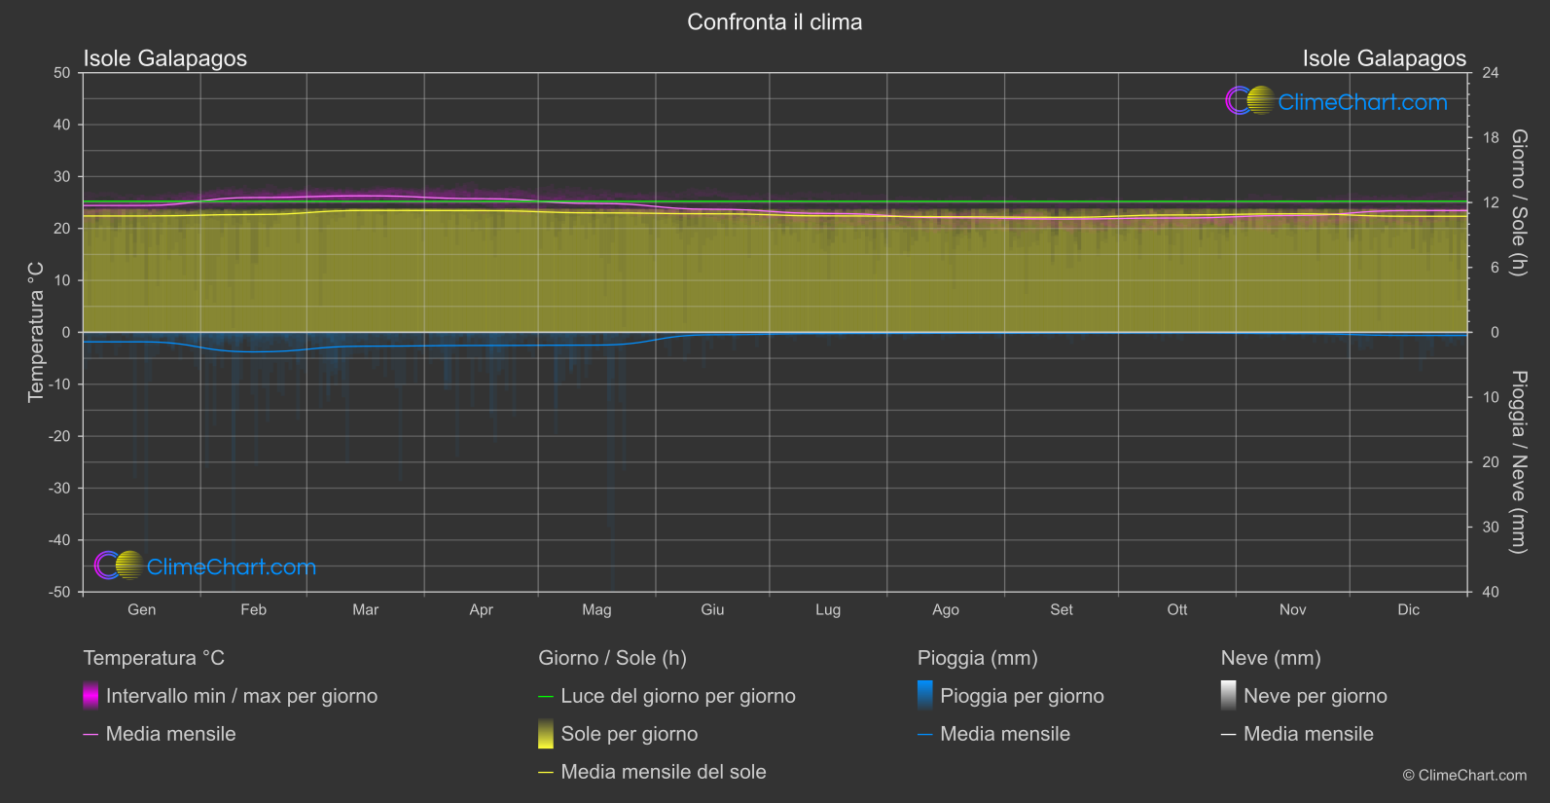Screen dimensions: 1550x803
Task: Click the 'Isole Galapagos' label at left
Action: point(165,58)
